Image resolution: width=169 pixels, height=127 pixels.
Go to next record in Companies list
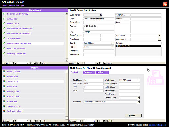point(31,63)
